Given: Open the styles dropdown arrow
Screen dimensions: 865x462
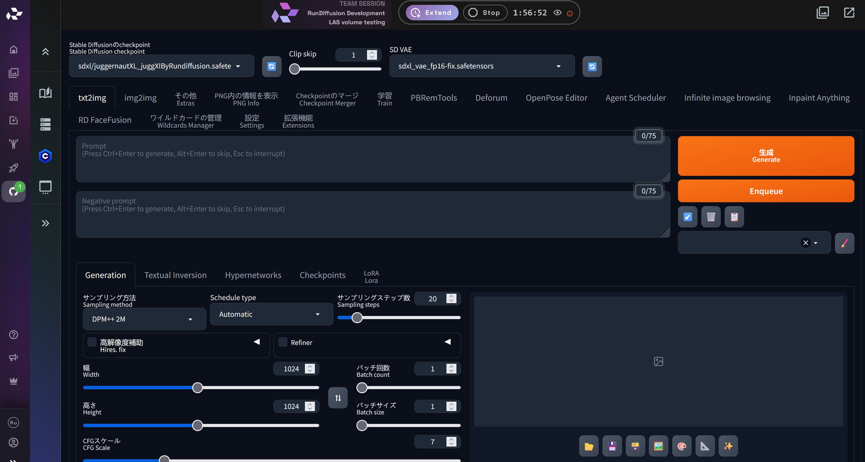Looking at the screenshot, I should tap(816, 243).
